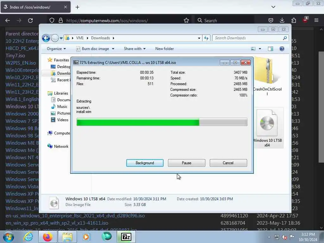Select VM1 in the Explorer address breadcrumb
Screen dimensions: 324x243
[x=80, y=38]
